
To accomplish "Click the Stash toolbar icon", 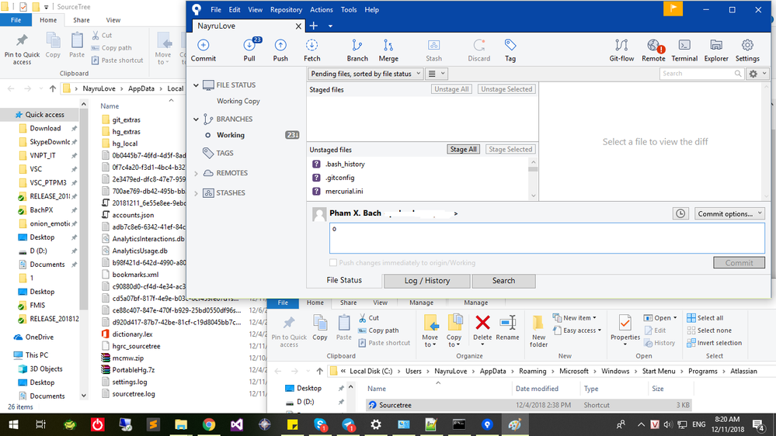I will coord(433,50).
